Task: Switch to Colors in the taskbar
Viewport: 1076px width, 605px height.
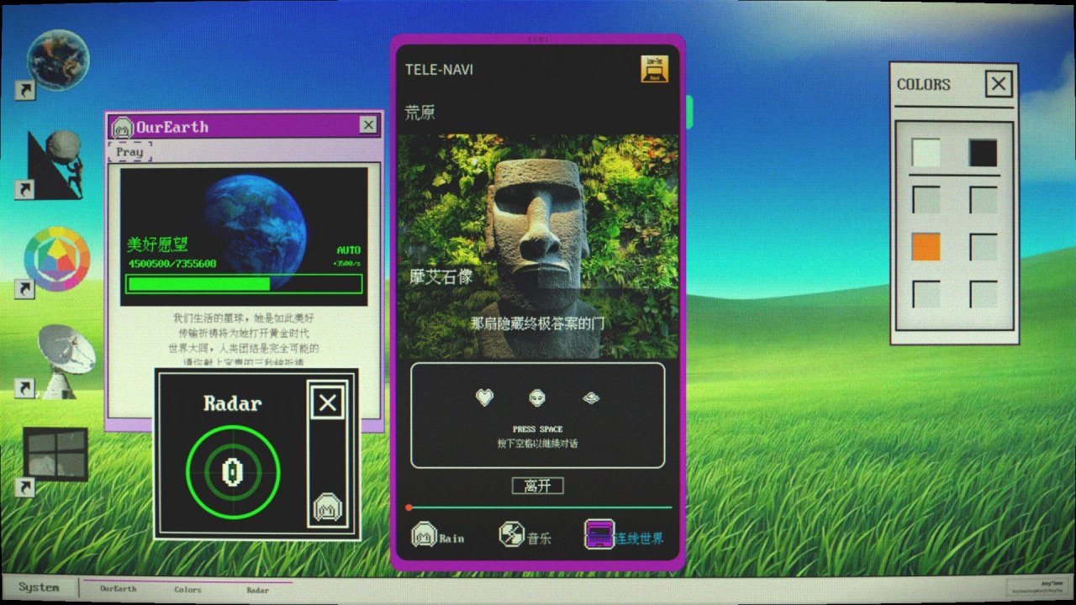Action: [187, 589]
